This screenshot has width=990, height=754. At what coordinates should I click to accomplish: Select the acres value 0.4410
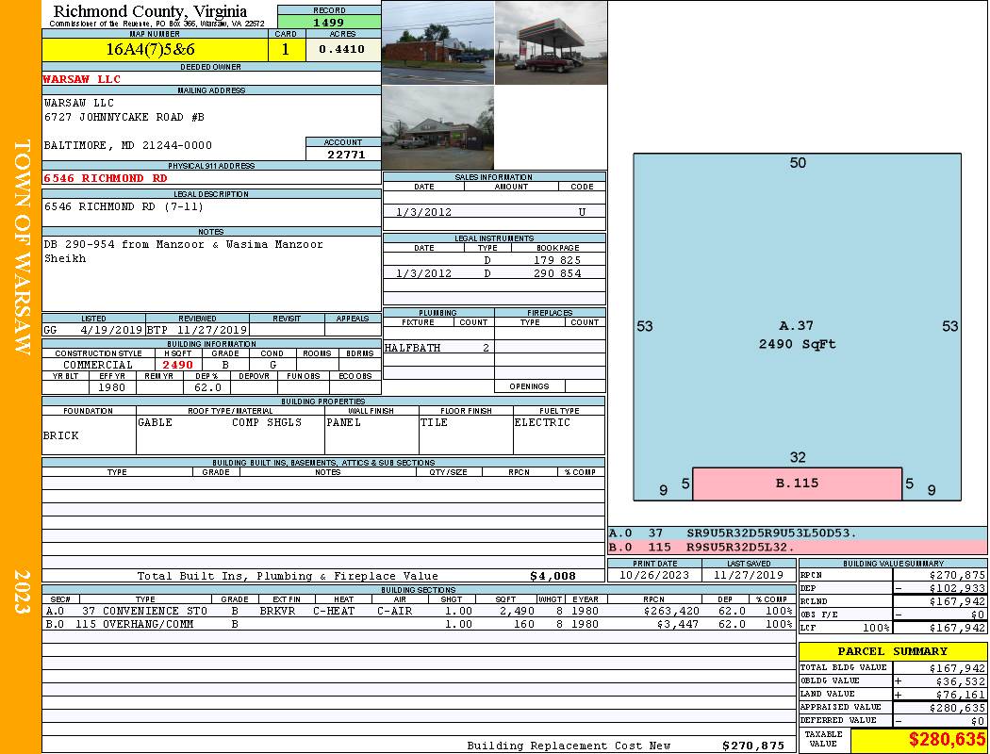(x=342, y=50)
